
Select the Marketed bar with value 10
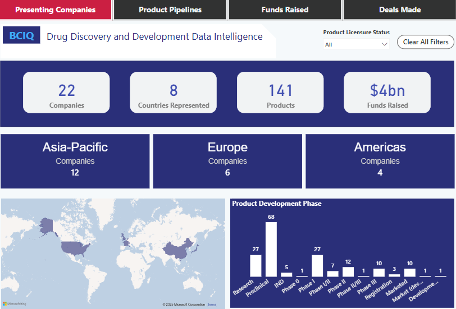410,273
